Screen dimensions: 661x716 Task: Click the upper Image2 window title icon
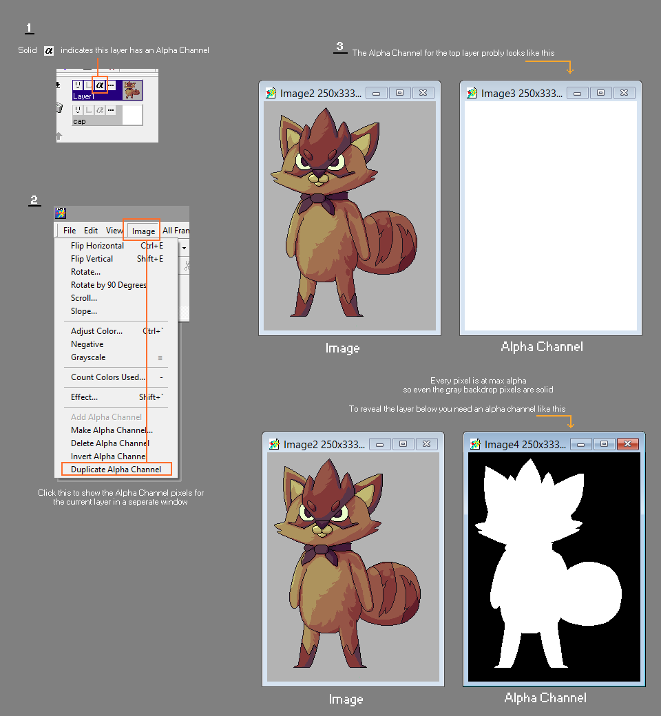pyautogui.click(x=271, y=93)
